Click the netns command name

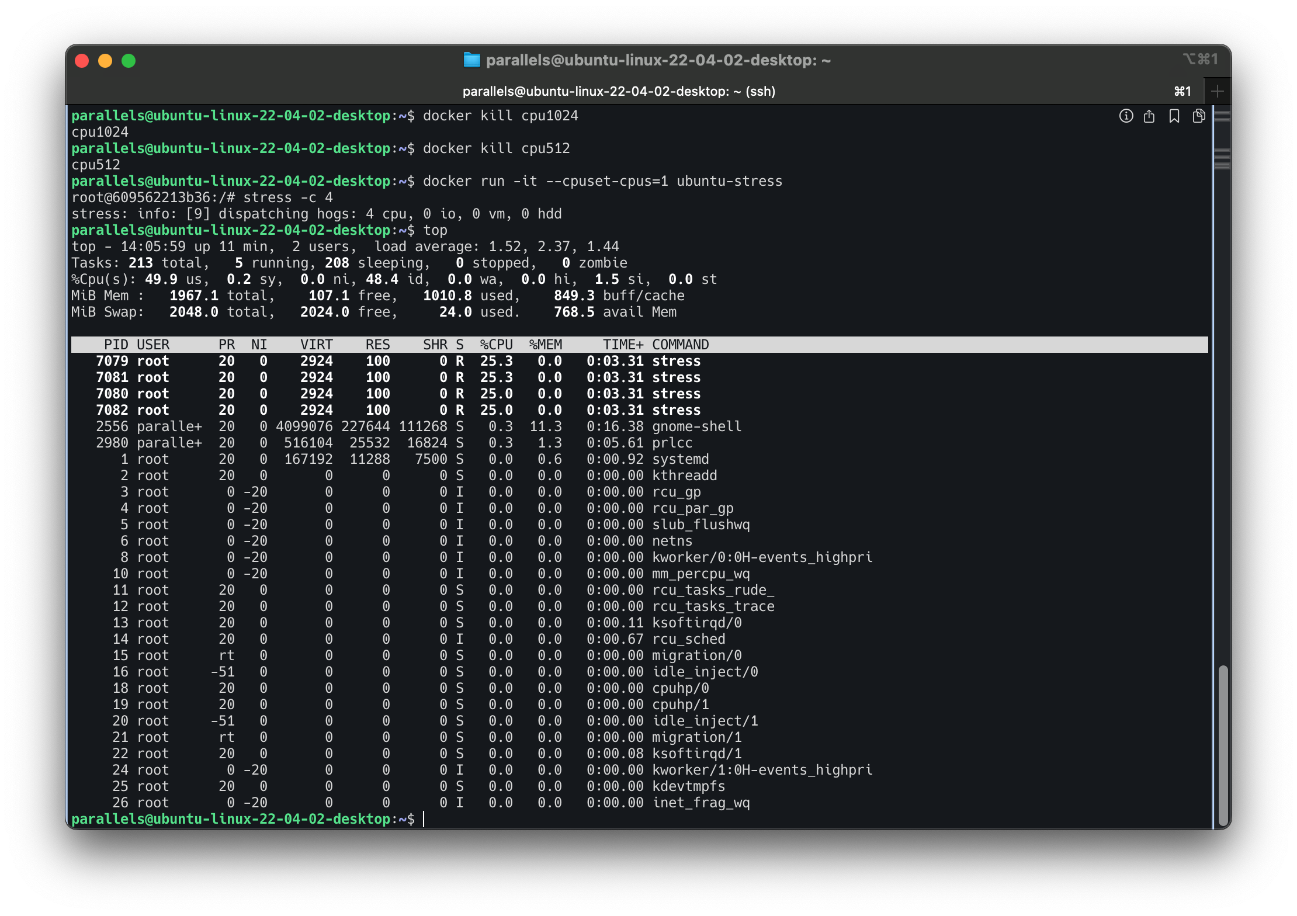pos(672,541)
